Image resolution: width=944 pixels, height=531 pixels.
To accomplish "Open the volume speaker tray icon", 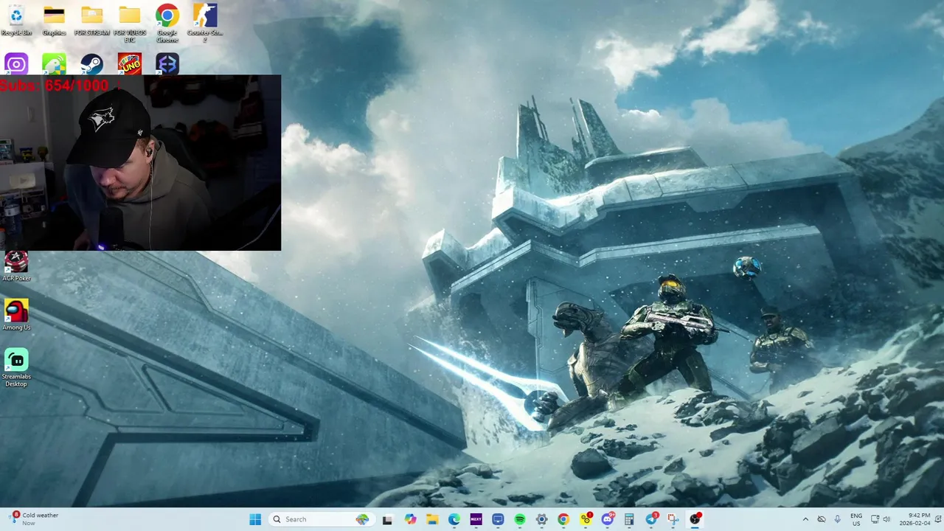I will coord(886,519).
